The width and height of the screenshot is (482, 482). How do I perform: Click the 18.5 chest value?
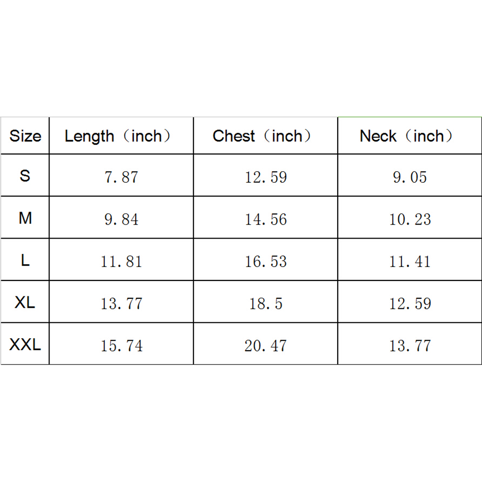(266, 304)
